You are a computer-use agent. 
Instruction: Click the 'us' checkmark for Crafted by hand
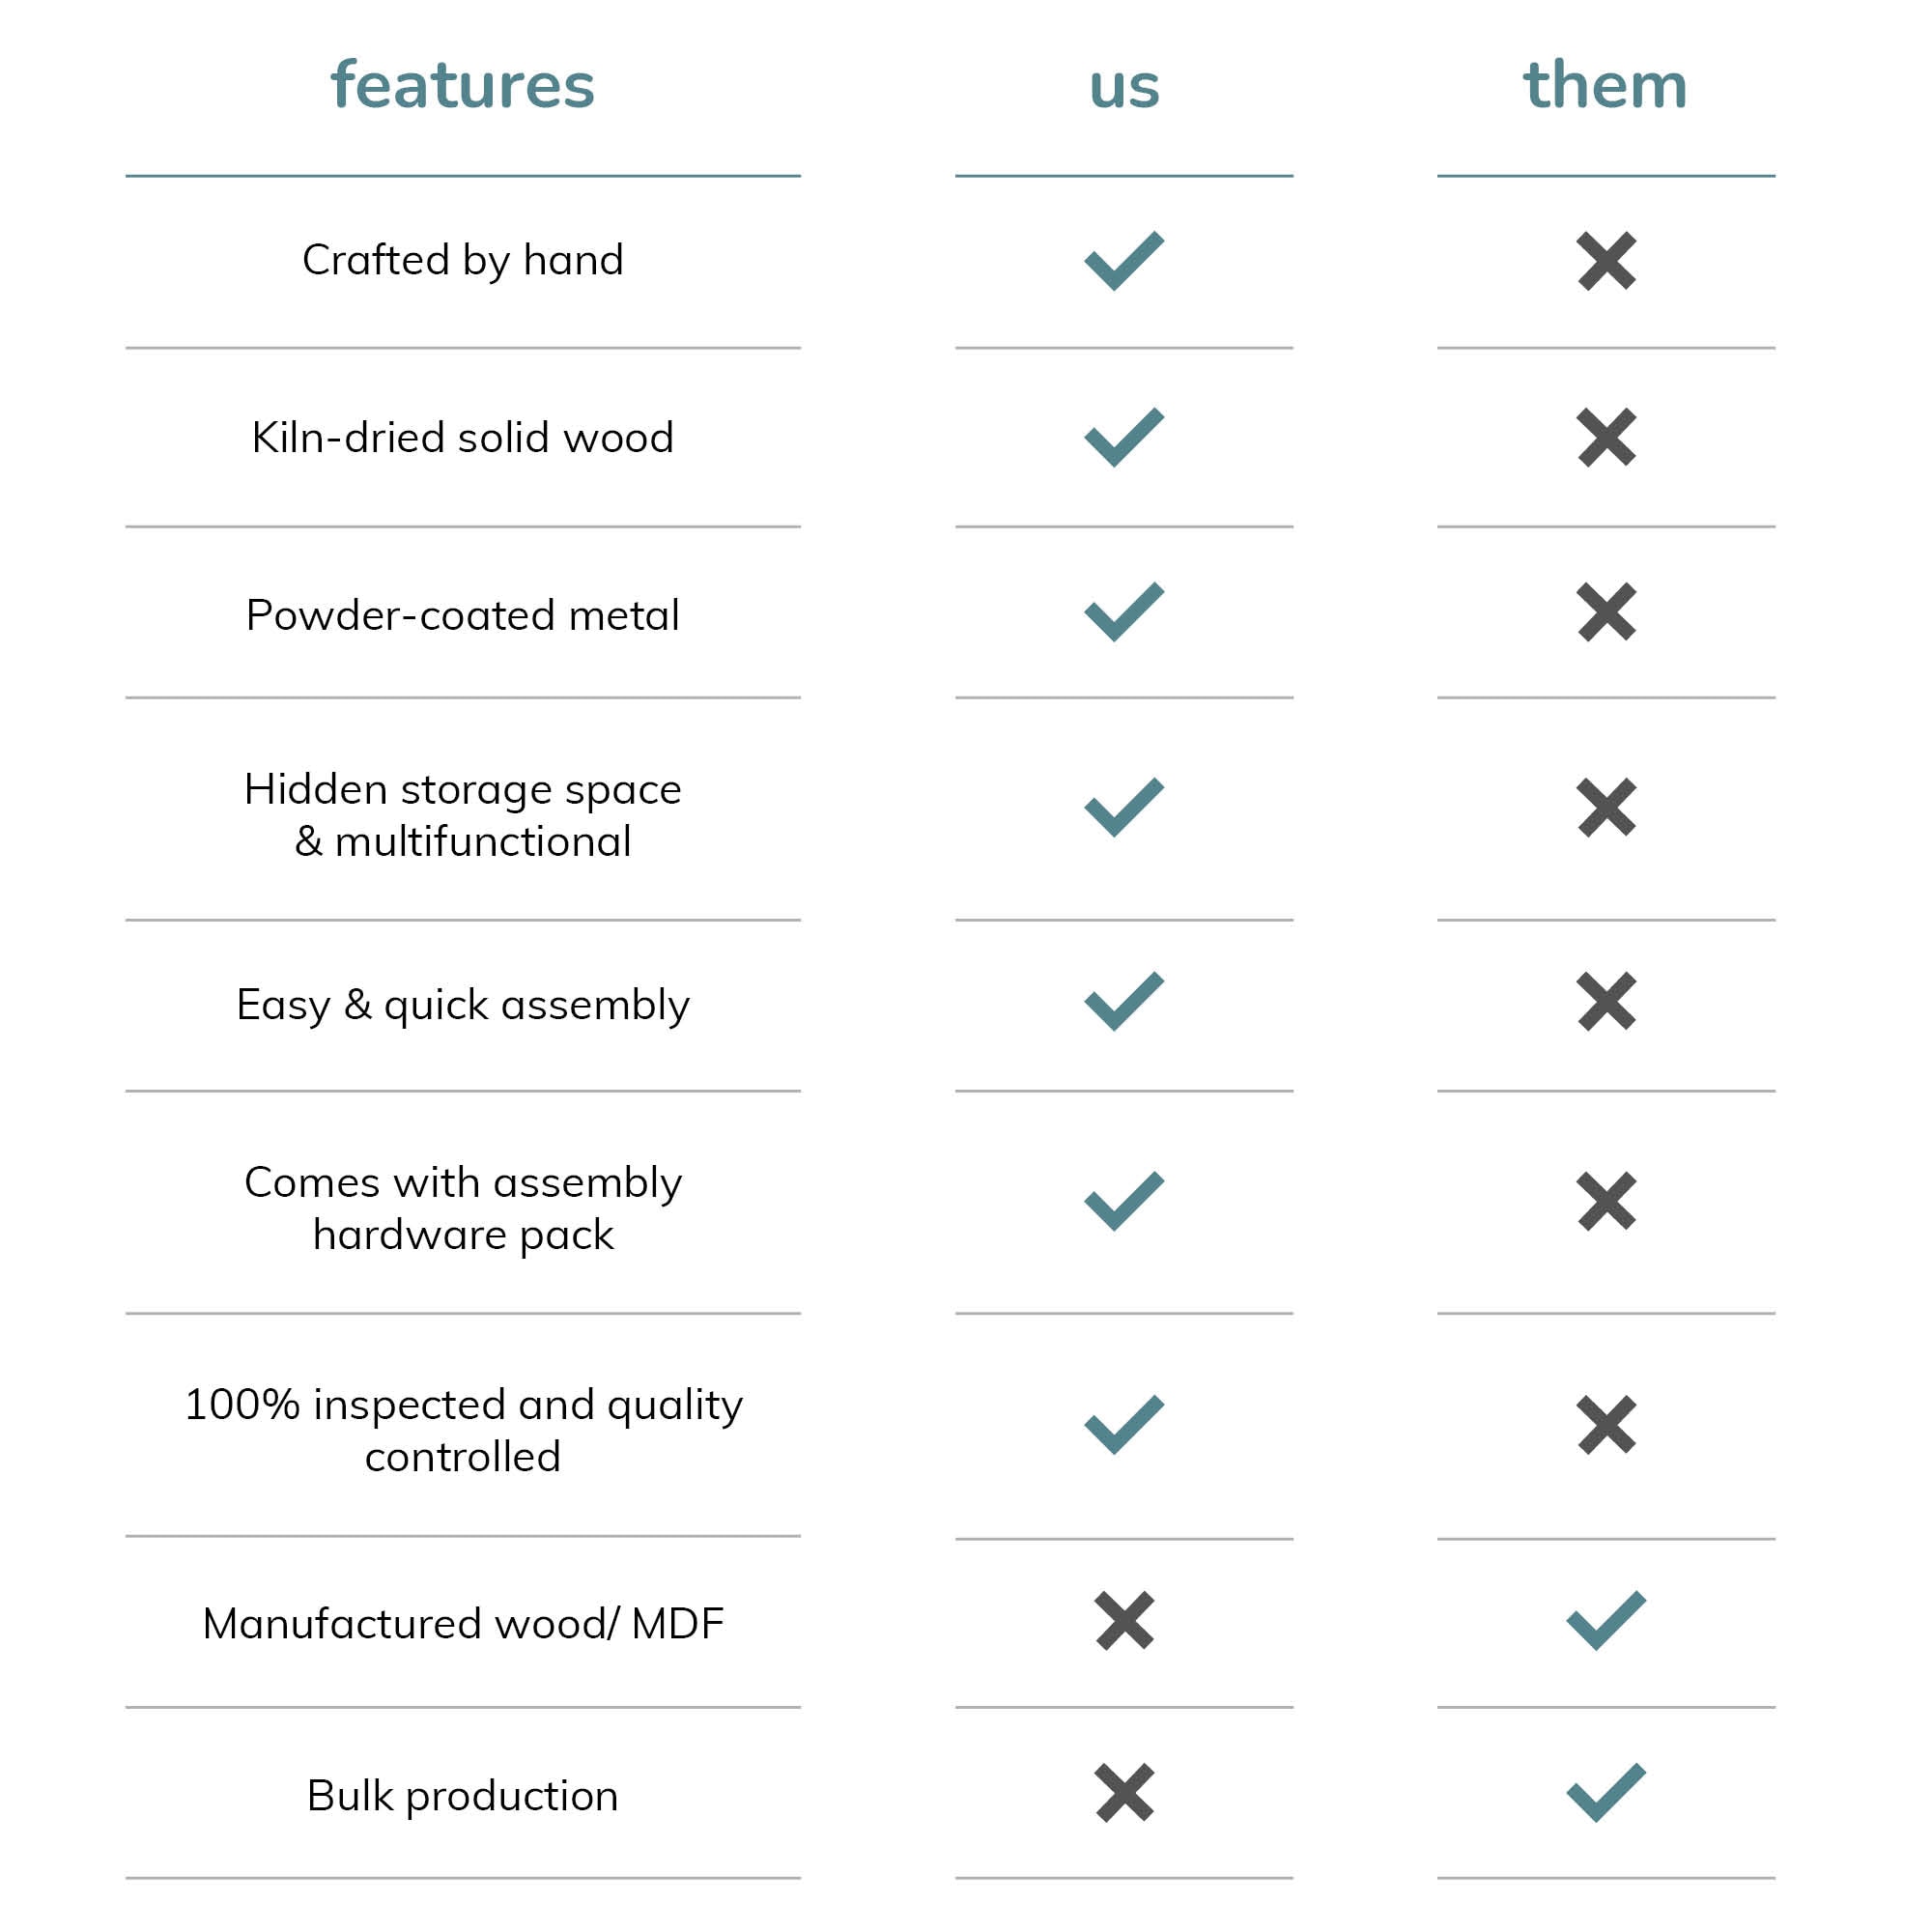1124,261
